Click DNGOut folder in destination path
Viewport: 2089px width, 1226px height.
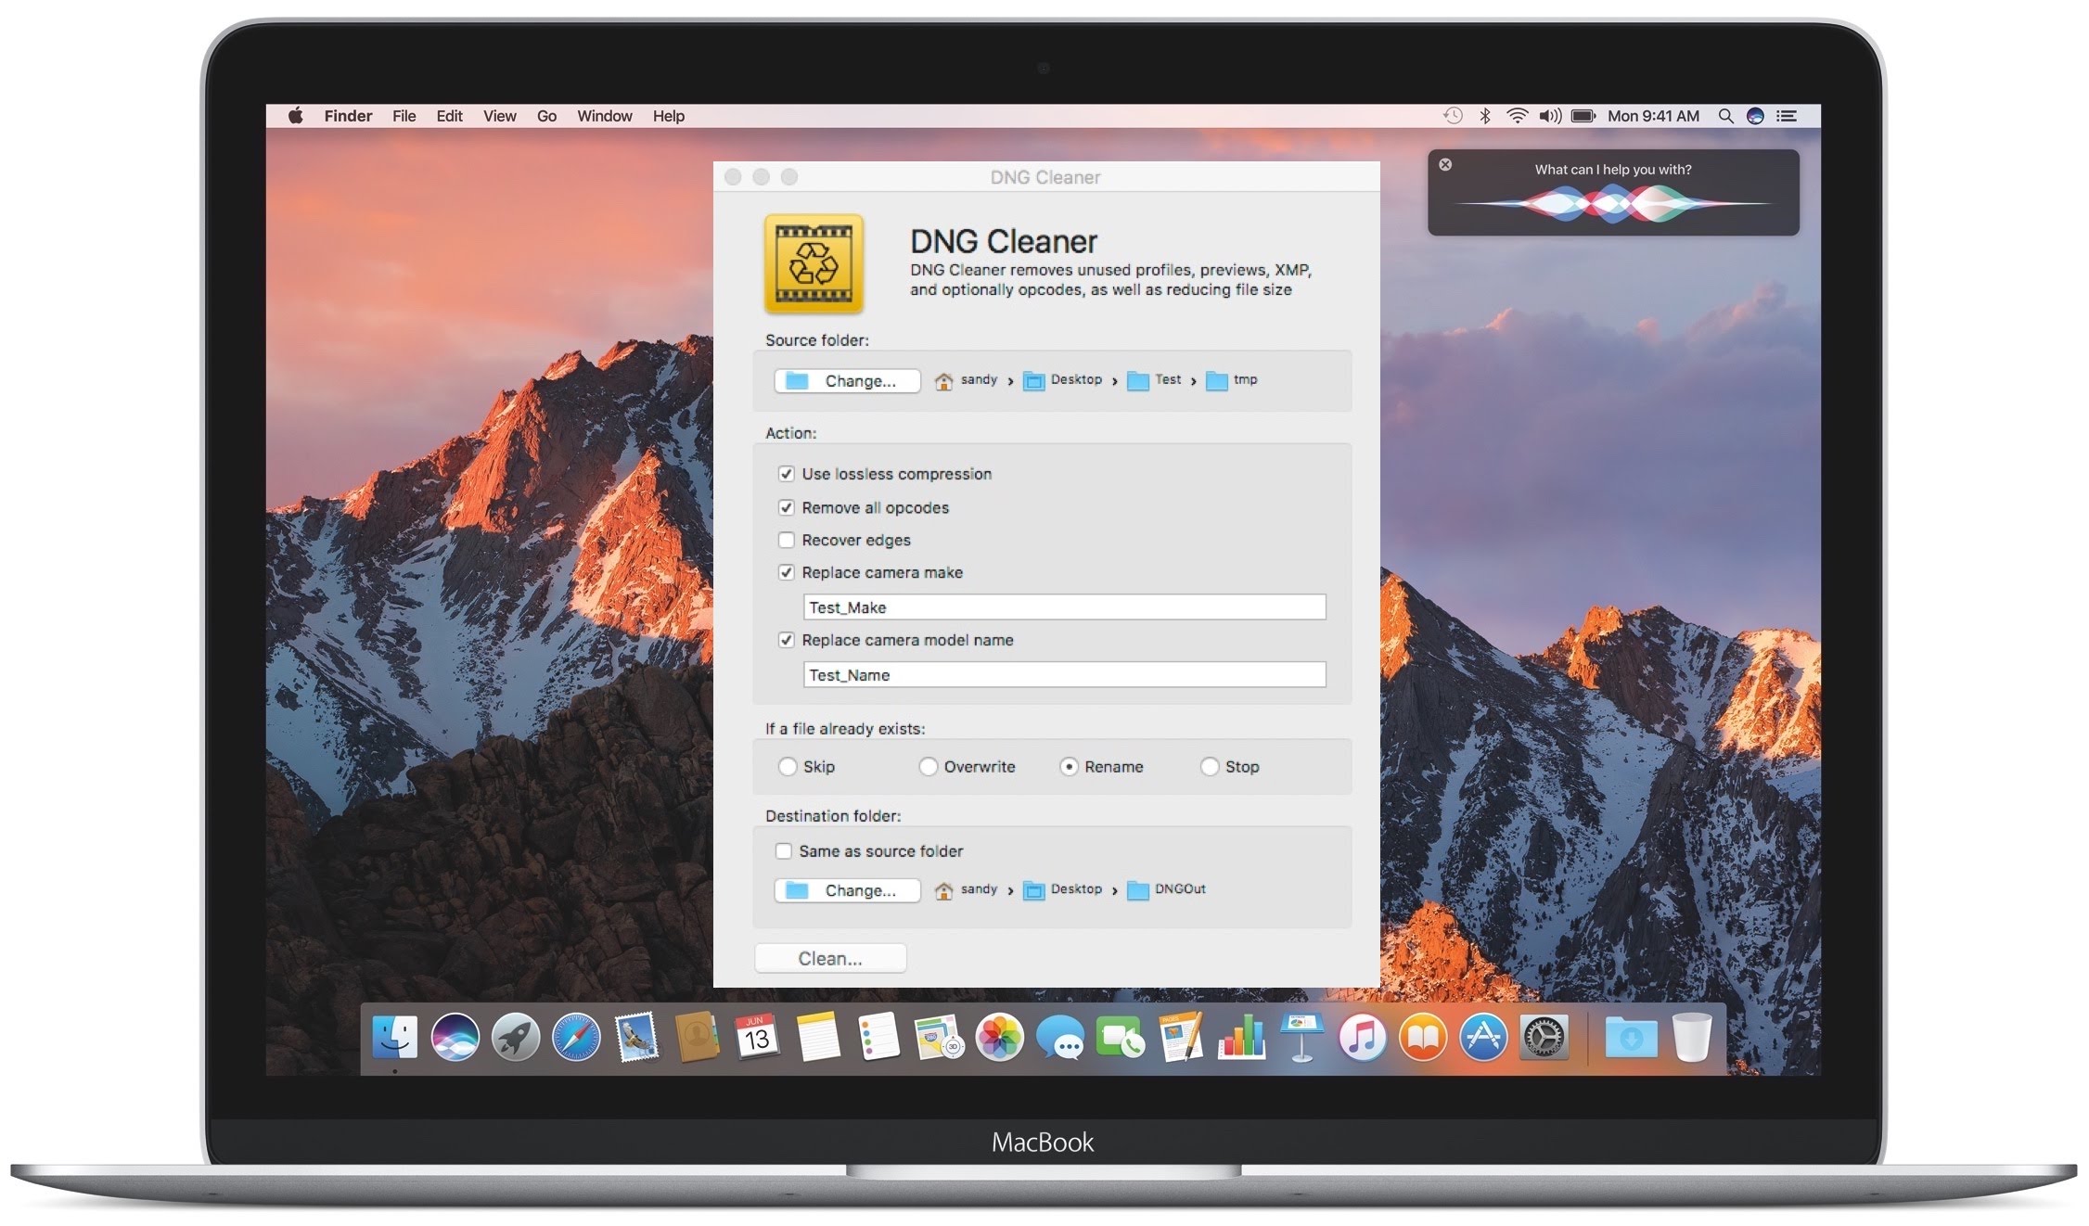coord(1166,889)
